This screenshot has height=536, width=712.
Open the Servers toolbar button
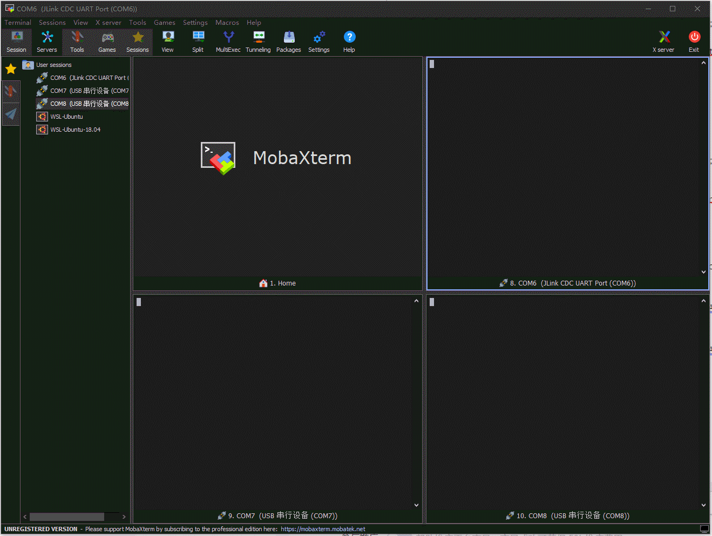(x=47, y=42)
